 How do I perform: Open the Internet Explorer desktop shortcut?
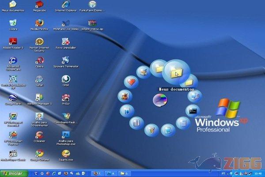click(x=65, y=5)
